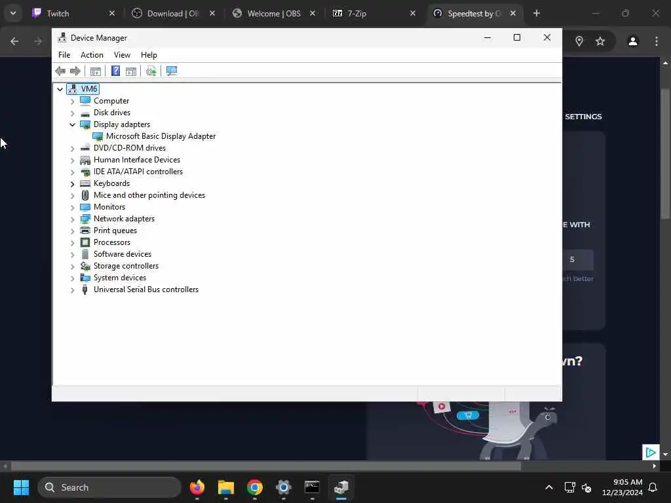This screenshot has height=503, width=671.
Task: Click the Windows Start button
Action: [x=21, y=487]
